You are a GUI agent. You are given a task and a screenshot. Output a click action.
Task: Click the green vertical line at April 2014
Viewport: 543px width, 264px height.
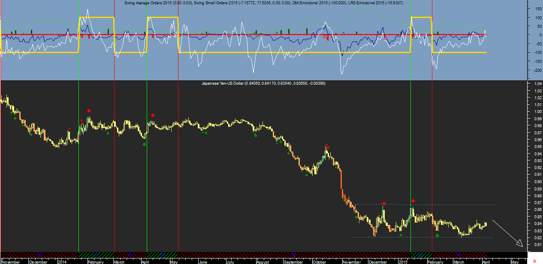tap(147, 193)
